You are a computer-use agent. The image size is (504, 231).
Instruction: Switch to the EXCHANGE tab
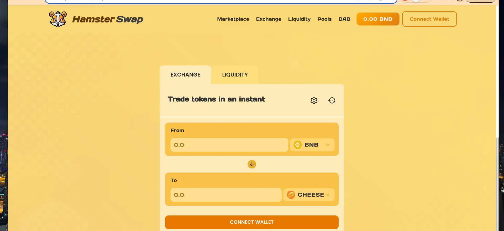[185, 75]
